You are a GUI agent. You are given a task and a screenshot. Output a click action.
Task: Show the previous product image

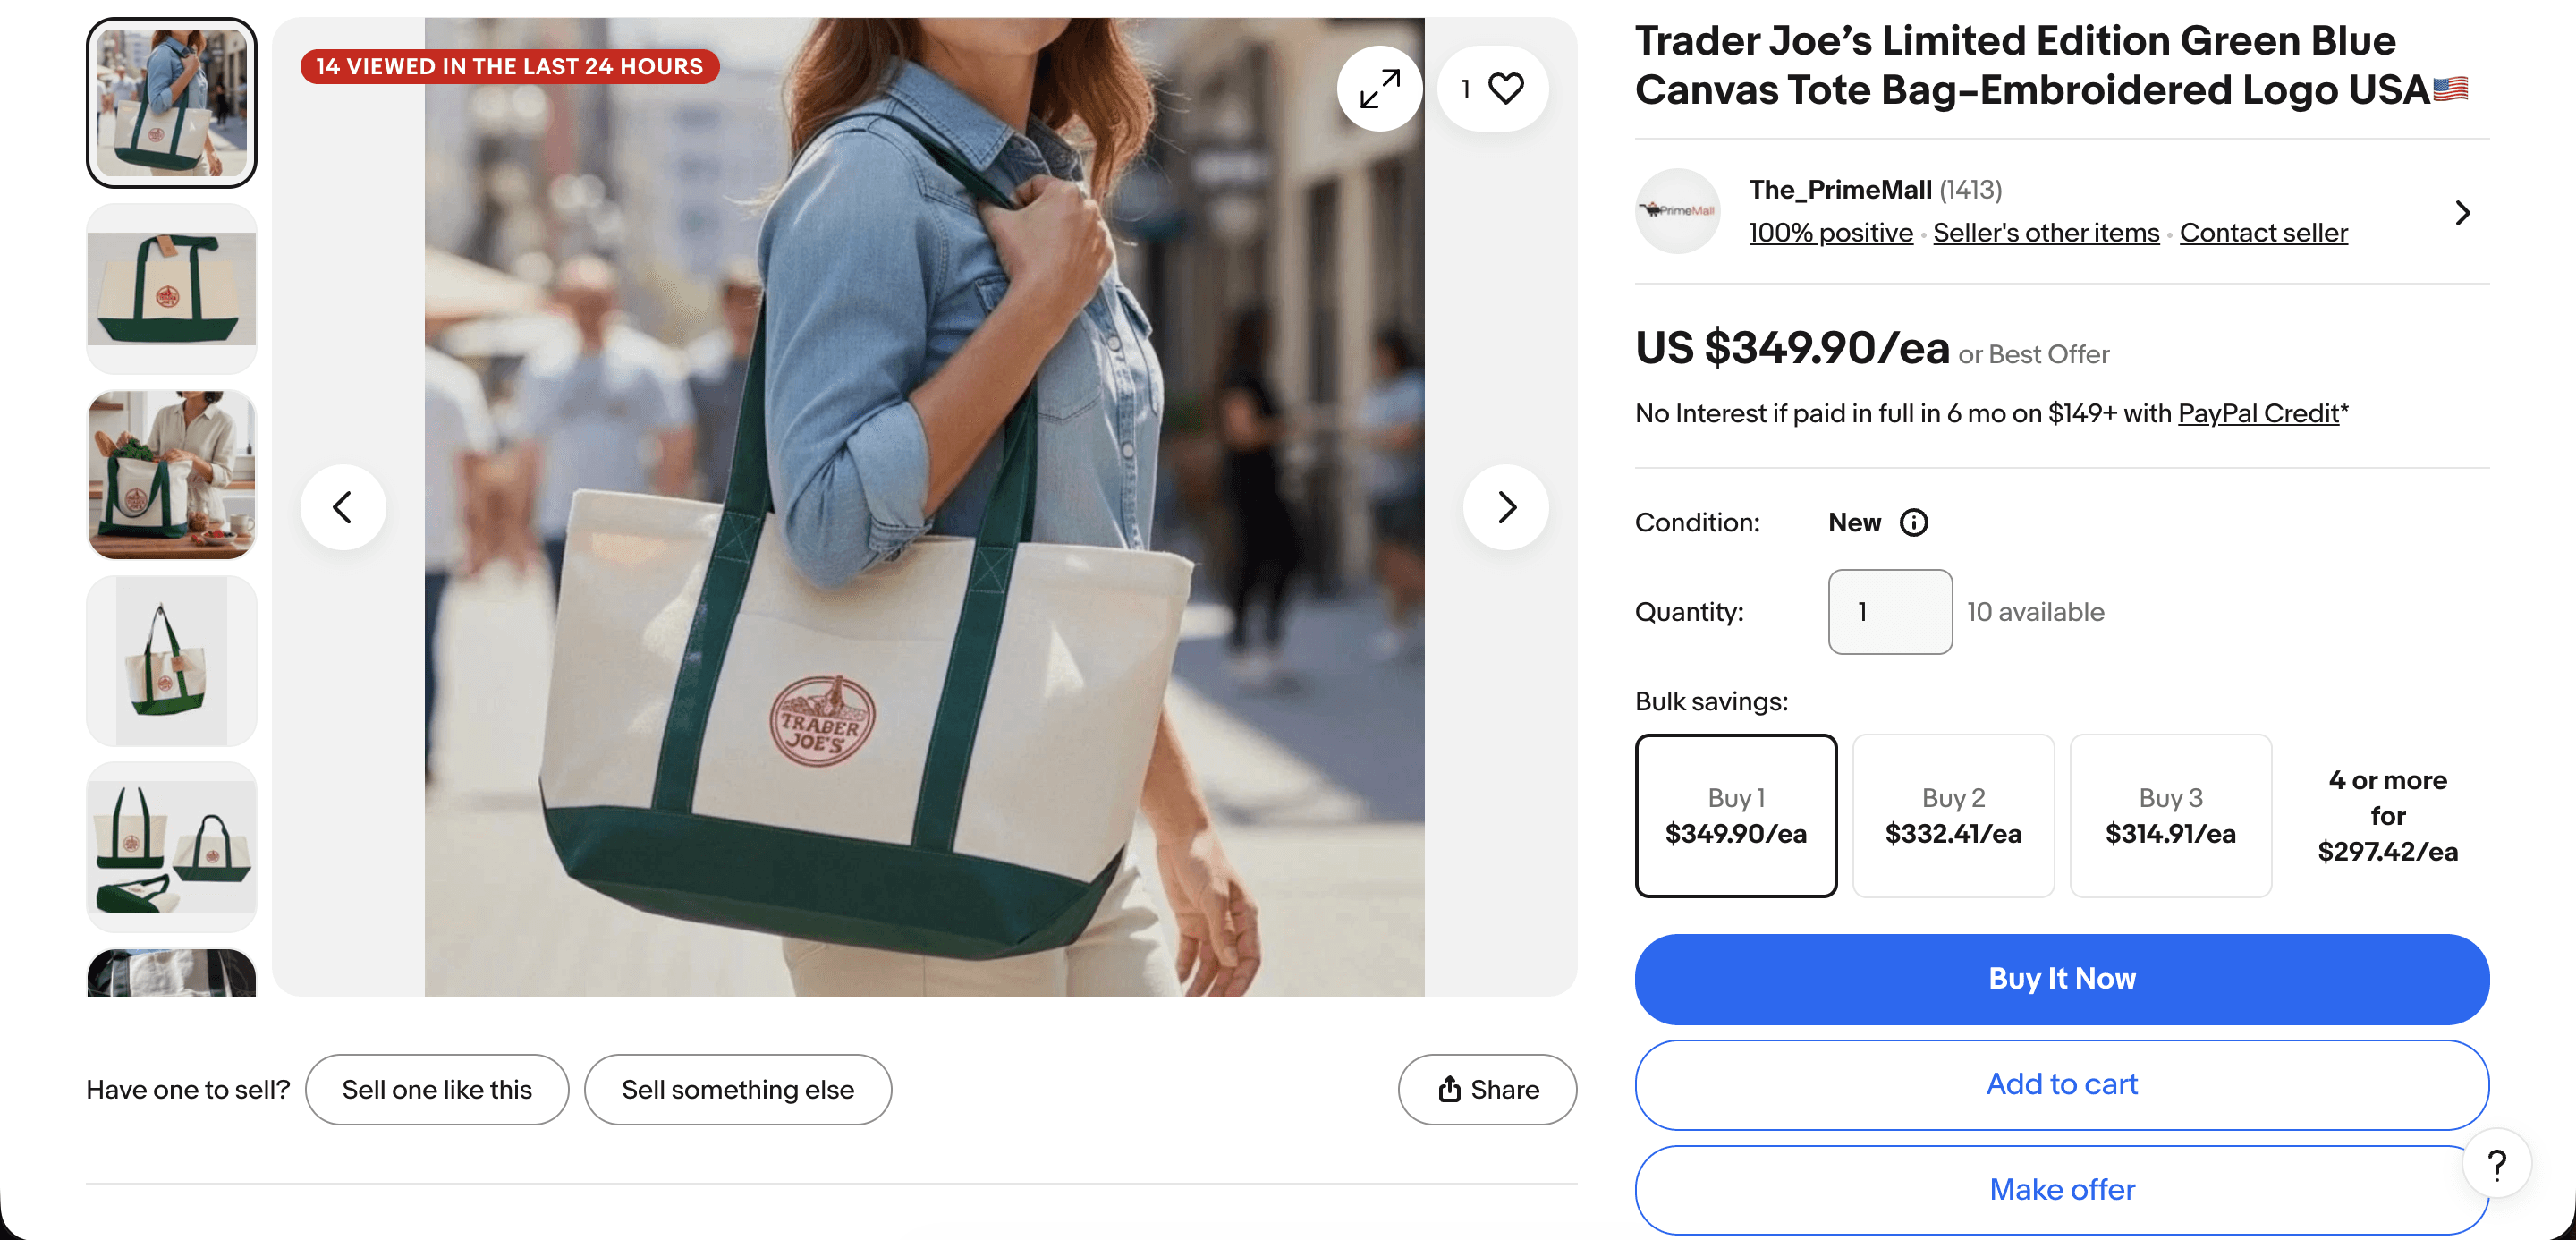(x=343, y=507)
